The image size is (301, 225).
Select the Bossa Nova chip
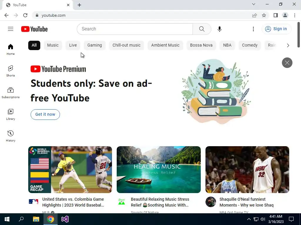(x=201, y=45)
